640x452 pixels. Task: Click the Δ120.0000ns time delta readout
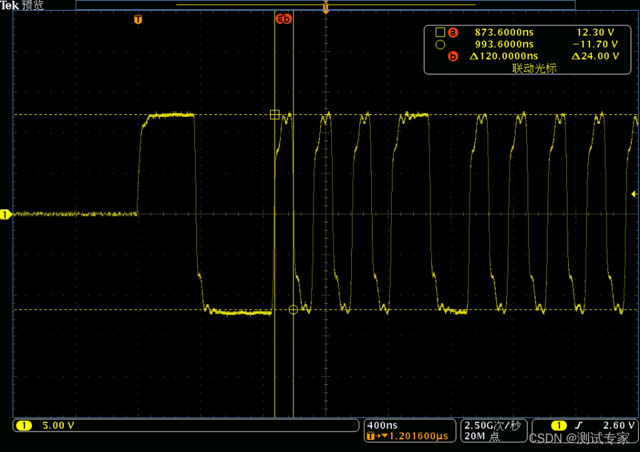coord(504,56)
